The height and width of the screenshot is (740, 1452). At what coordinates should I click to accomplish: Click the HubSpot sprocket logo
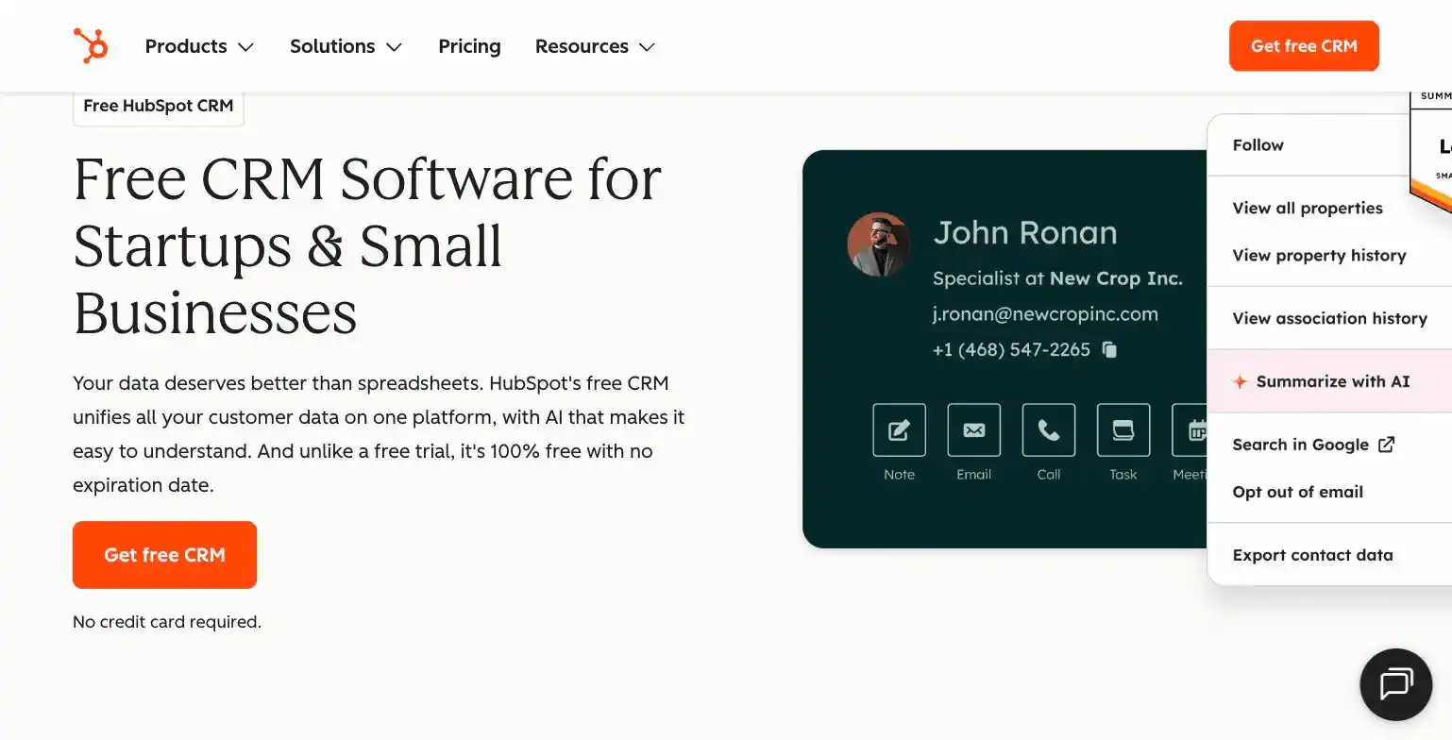pos(91,45)
